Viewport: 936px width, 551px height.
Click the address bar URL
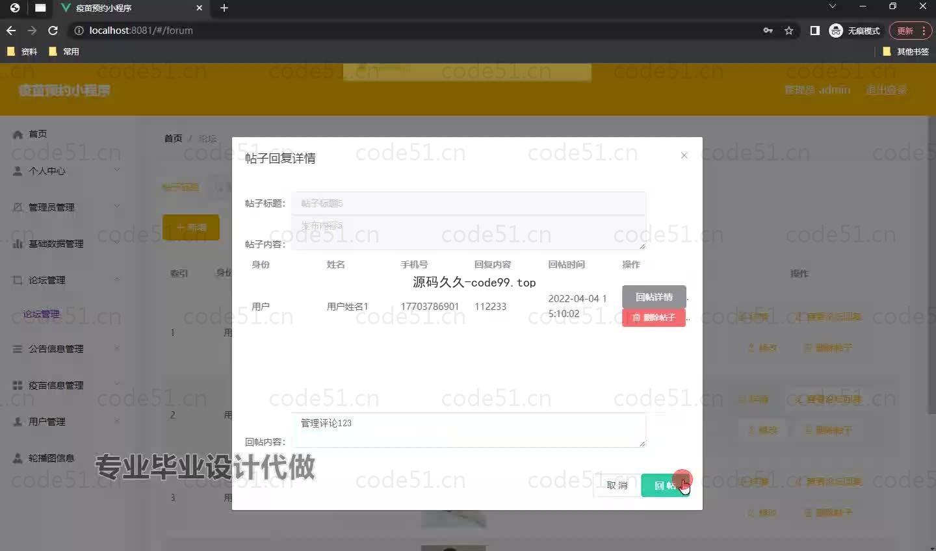[141, 31]
